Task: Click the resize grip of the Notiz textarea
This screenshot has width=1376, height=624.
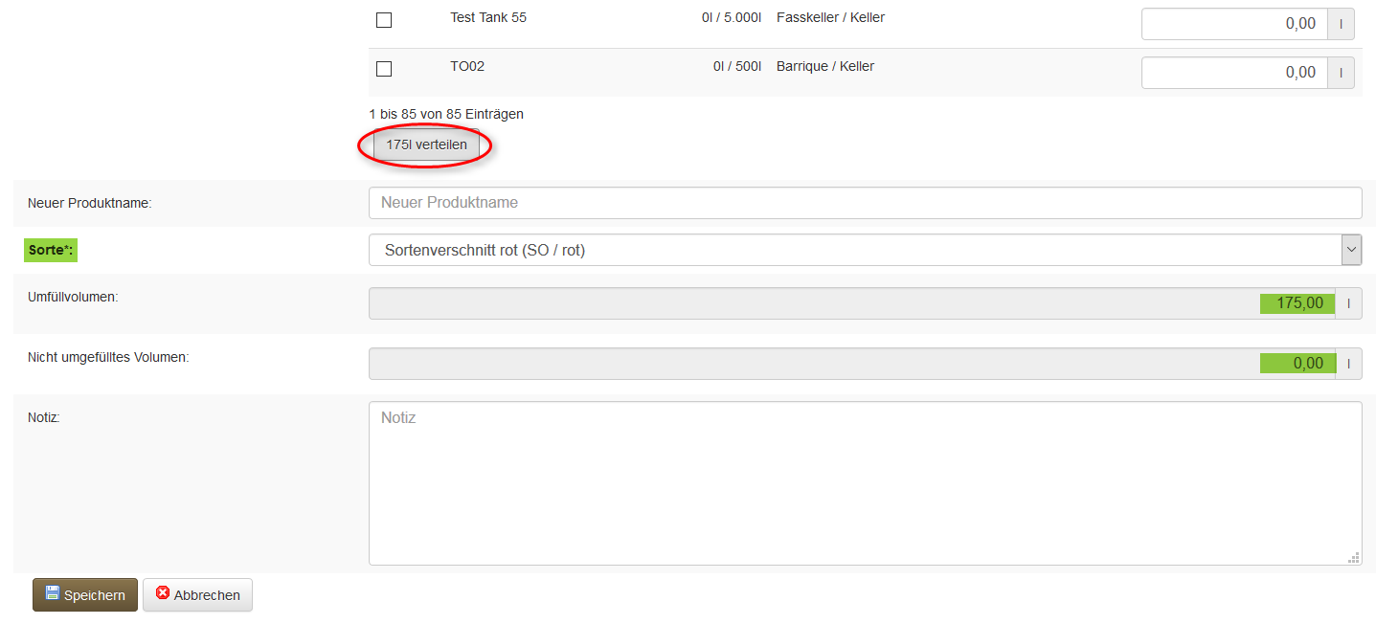Action: [1354, 557]
